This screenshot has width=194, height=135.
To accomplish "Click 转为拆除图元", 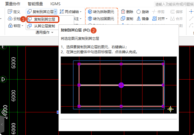I will pos(101,12).
